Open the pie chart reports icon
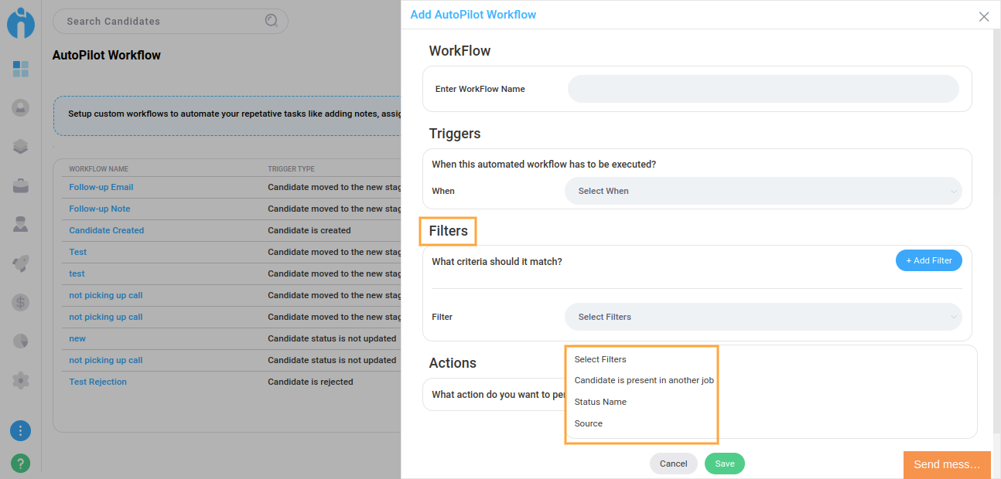The image size is (1001, 479). (x=21, y=341)
